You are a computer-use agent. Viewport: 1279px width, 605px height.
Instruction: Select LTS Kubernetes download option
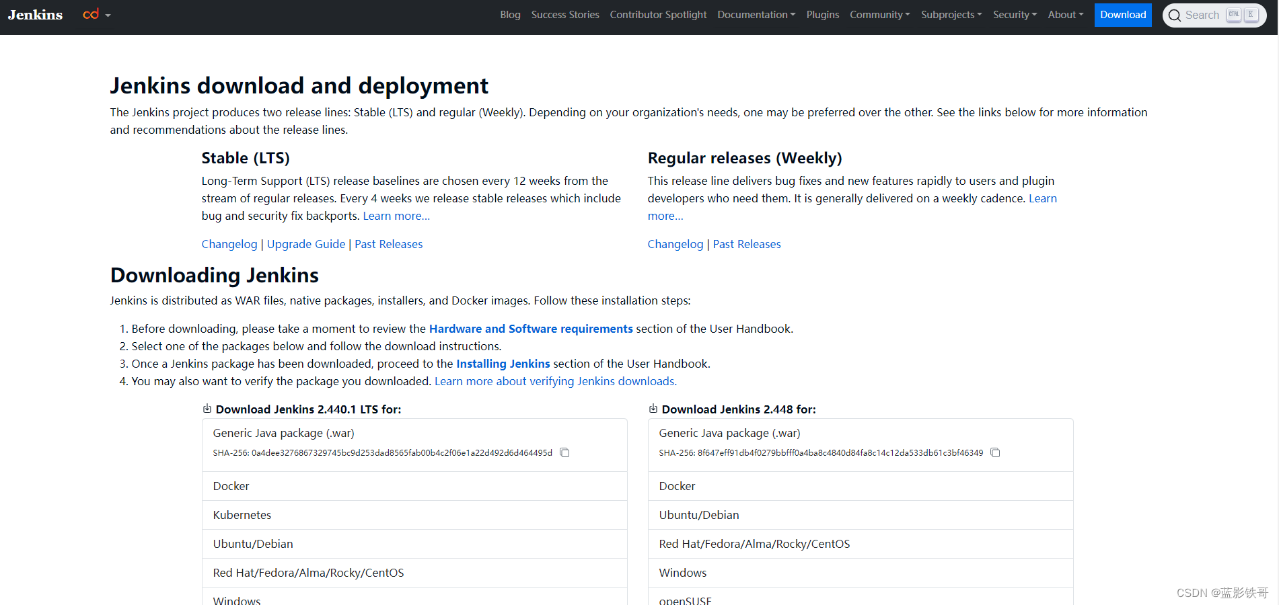(414, 515)
